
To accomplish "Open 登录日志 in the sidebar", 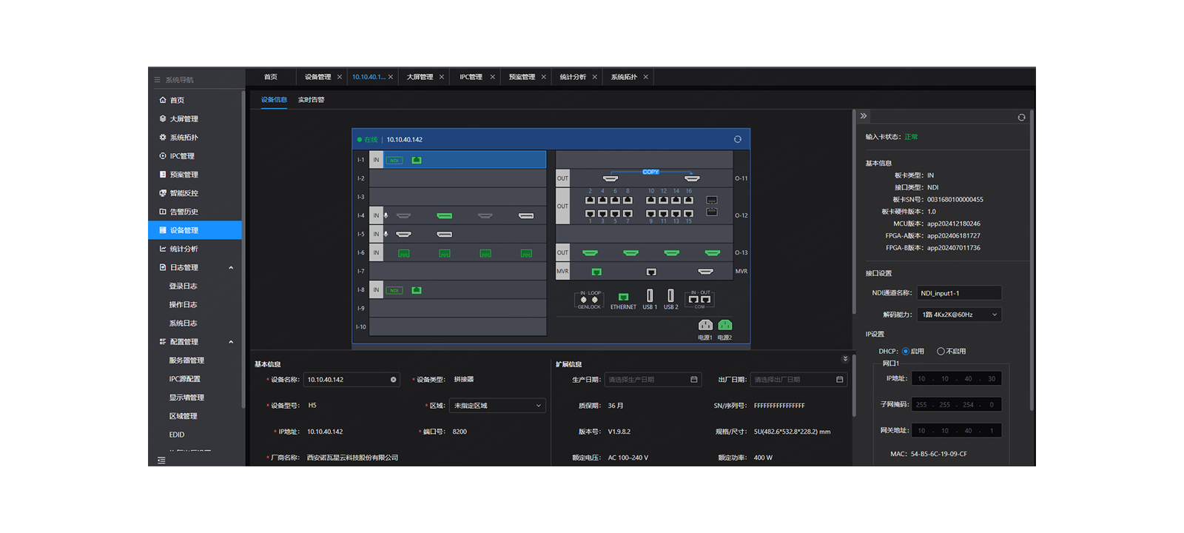I will pyautogui.click(x=183, y=286).
